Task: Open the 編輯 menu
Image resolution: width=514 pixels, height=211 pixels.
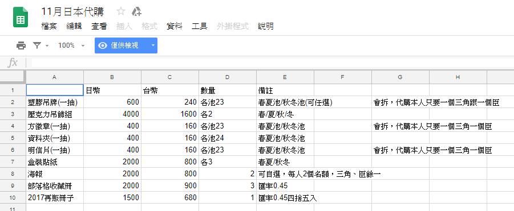Action: coord(74,27)
